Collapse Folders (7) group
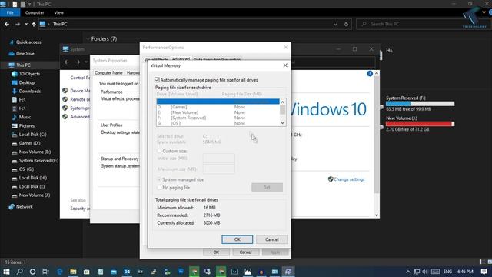The height and width of the screenshot is (277, 492). [88, 39]
